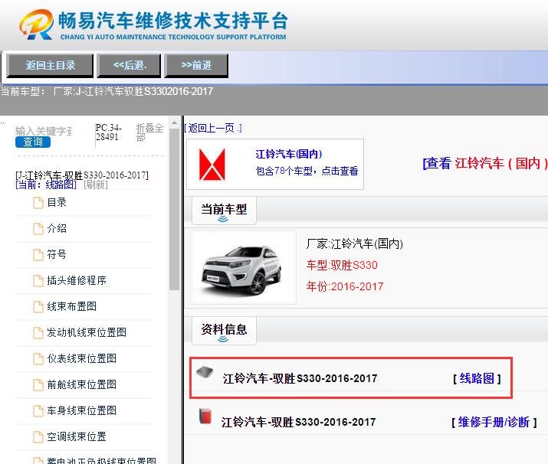Open the 维修手册/诊断 link
Screen dimensions: 548x464
(x=494, y=422)
